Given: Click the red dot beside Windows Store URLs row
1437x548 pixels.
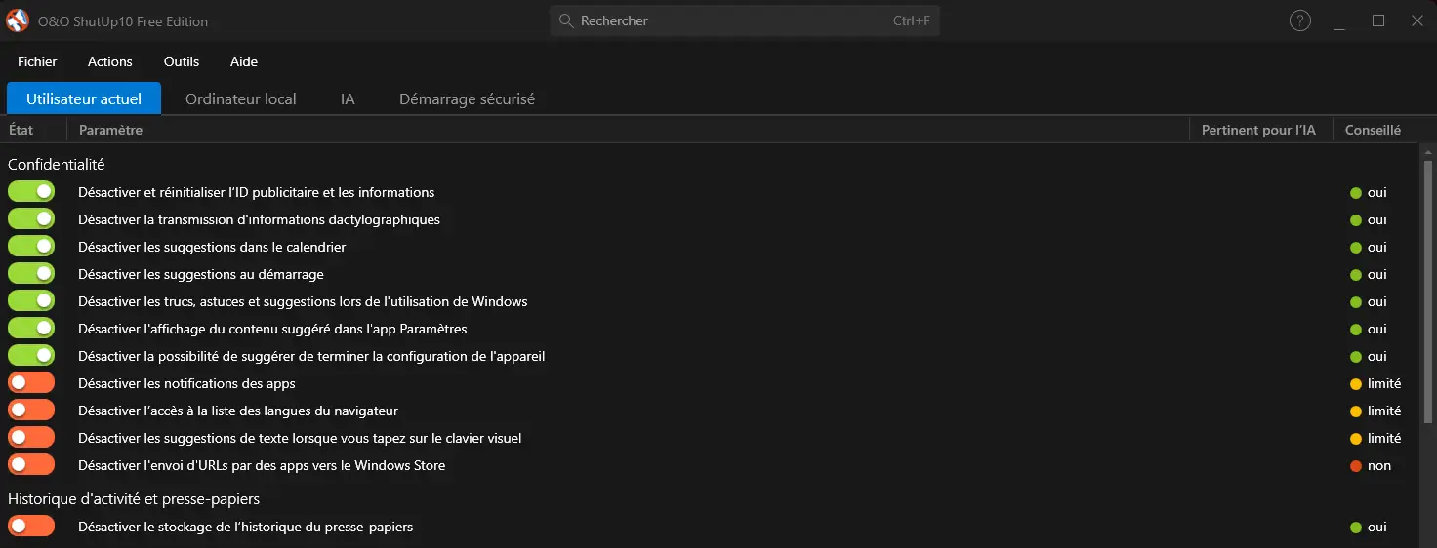Looking at the screenshot, I should point(1356,465).
